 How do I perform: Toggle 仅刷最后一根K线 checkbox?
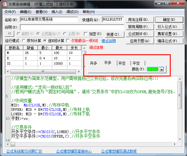68,41
